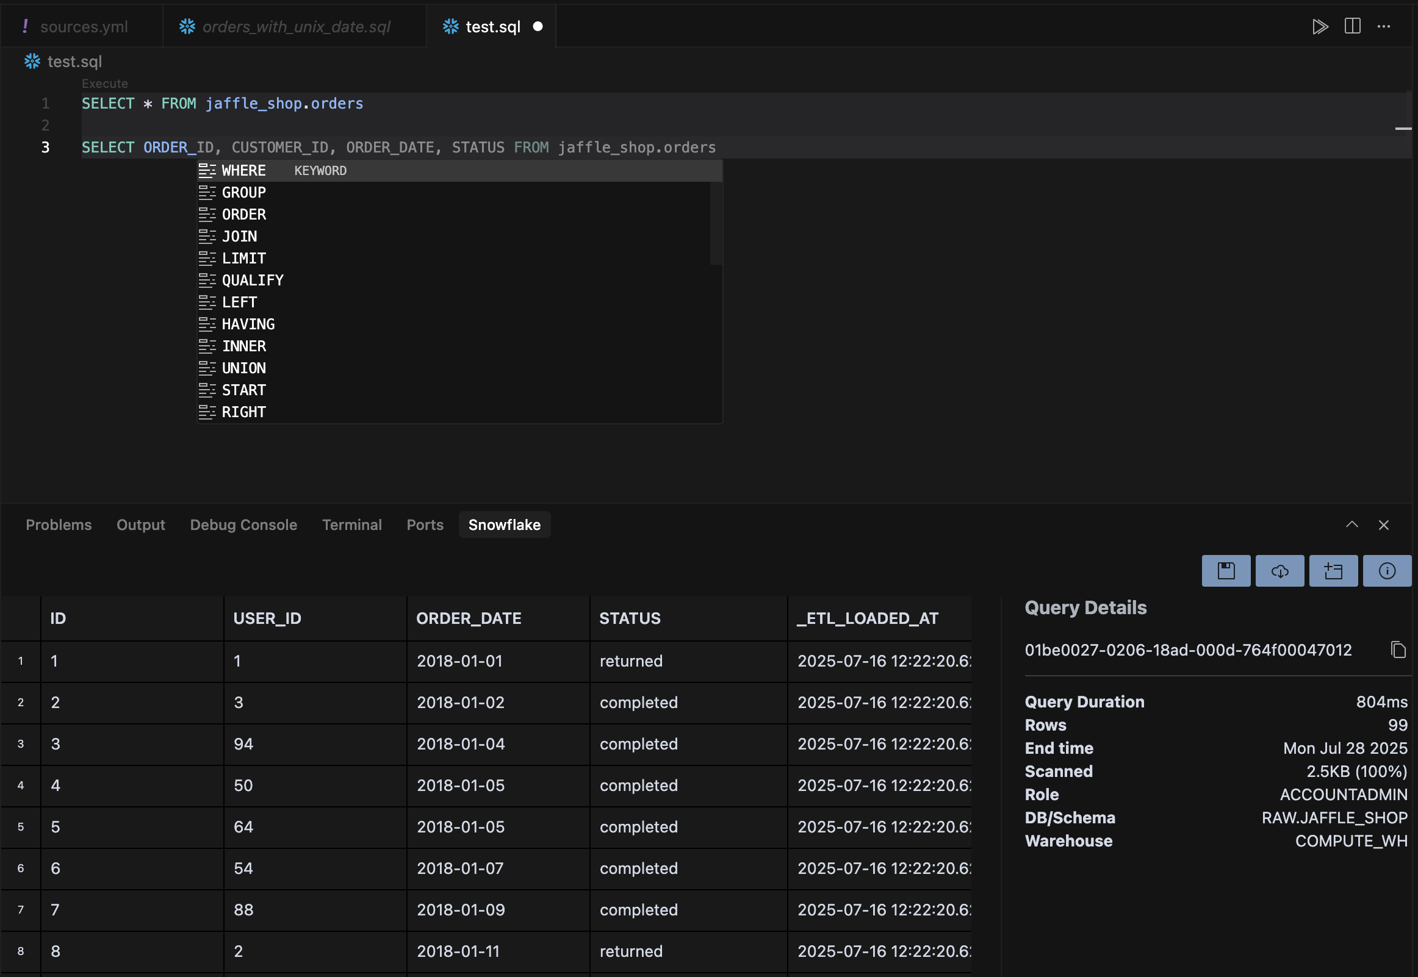
Task: Download results with the cloud icon
Action: 1279,571
